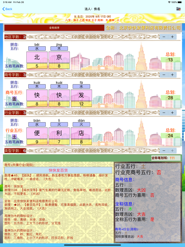
Task: Tap 总划 value 28 for 商号
Action: click(x=170, y=98)
